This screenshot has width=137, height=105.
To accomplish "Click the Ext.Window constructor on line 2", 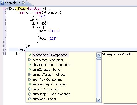I will click(x=50, y=12).
